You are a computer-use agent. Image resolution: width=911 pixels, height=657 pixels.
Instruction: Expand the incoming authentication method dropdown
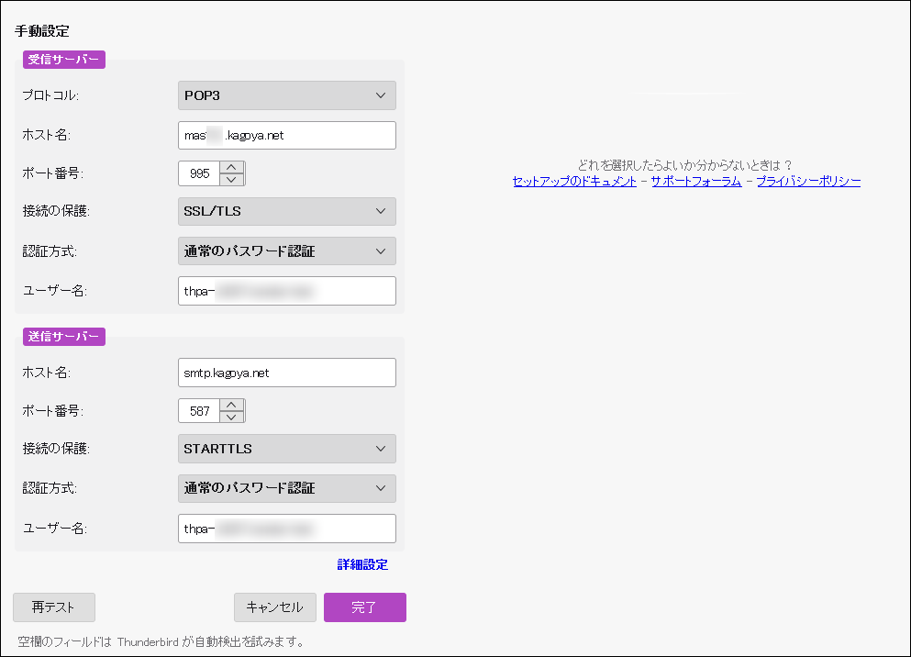(x=286, y=251)
